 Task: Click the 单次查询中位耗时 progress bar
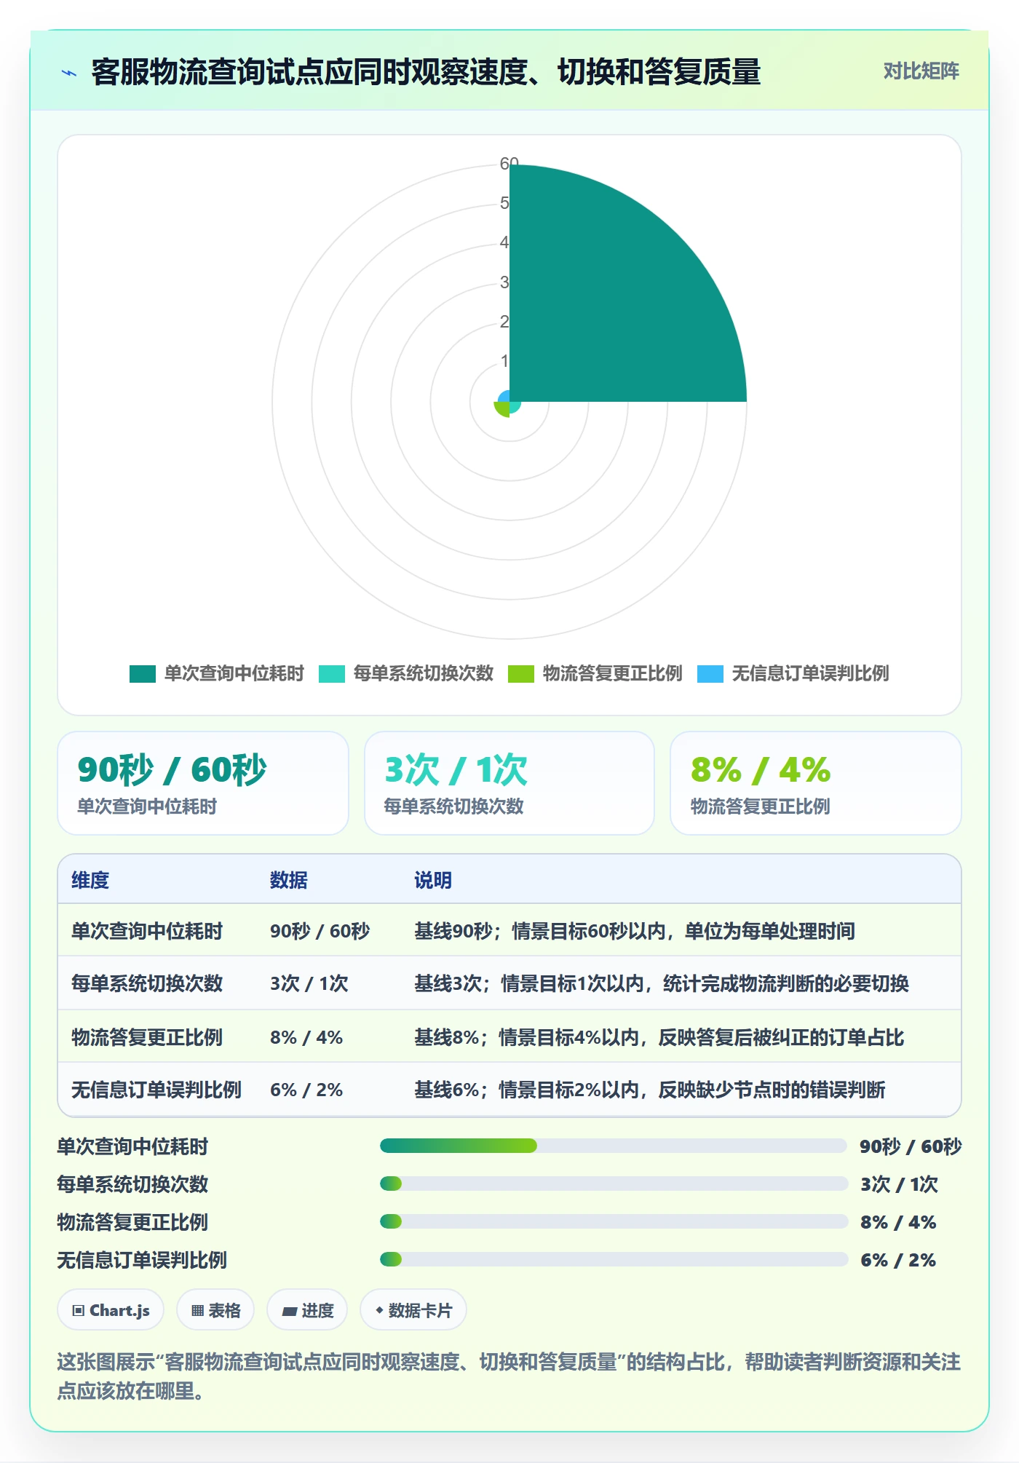pos(614,1146)
